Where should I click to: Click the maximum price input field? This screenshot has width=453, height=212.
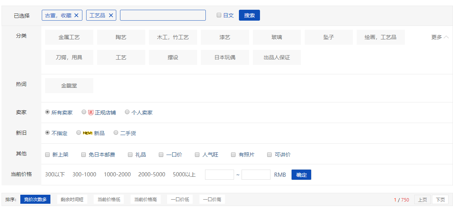pyautogui.click(x=256, y=174)
